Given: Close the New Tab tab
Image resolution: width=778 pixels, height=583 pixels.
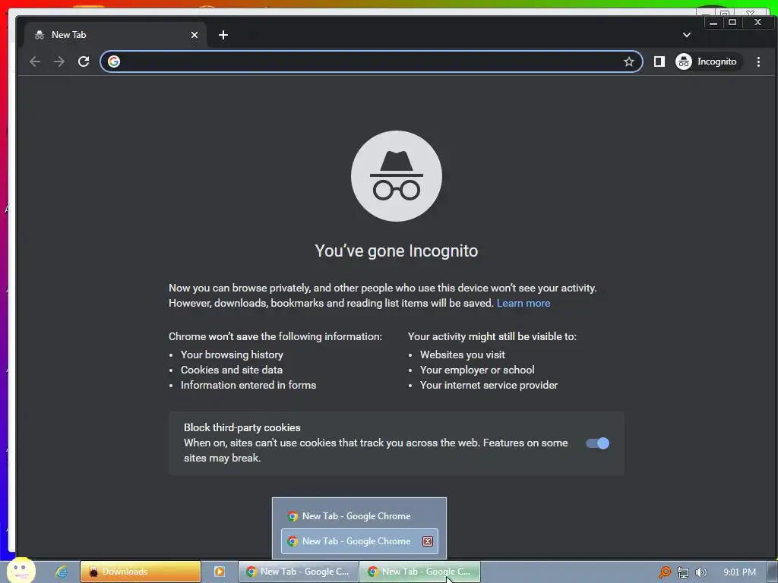Looking at the screenshot, I should [x=194, y=35].
